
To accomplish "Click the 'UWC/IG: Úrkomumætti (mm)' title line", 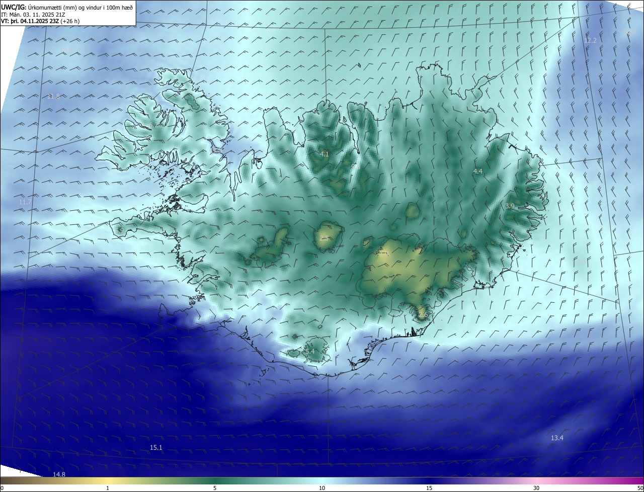I will (x=67, y=7).
